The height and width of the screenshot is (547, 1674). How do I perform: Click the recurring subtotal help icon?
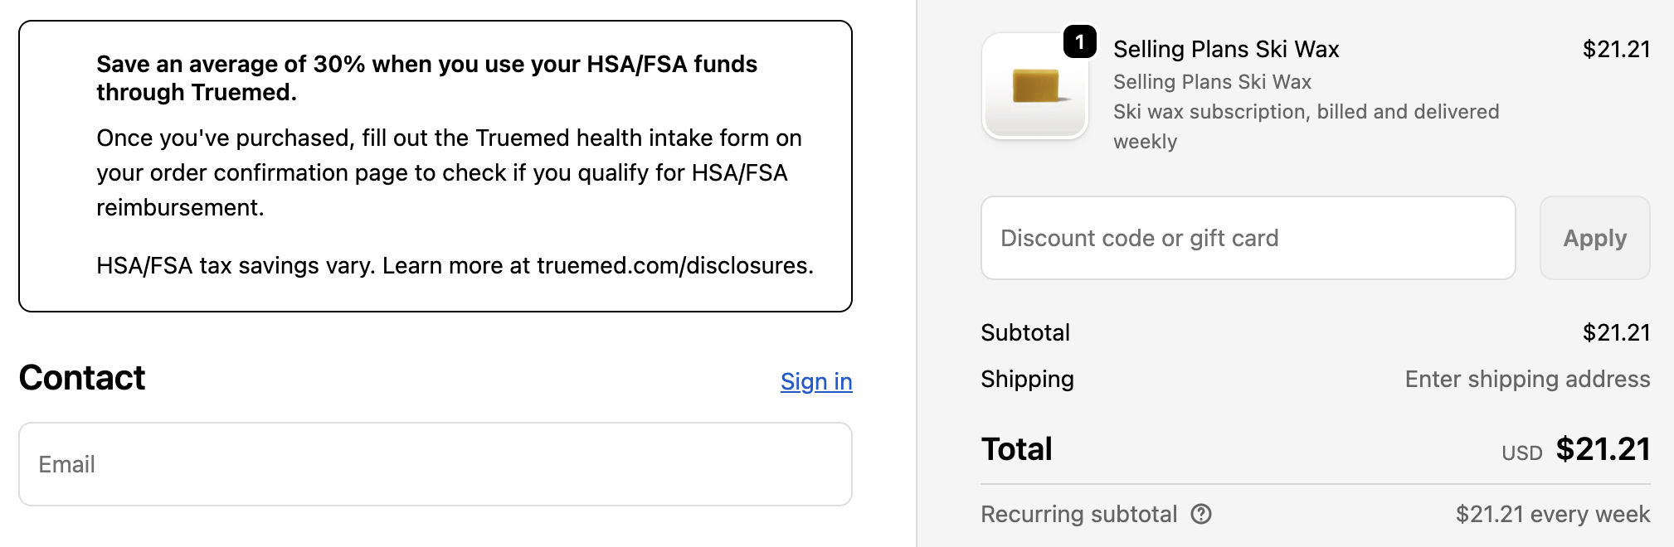coord(1201,514)
